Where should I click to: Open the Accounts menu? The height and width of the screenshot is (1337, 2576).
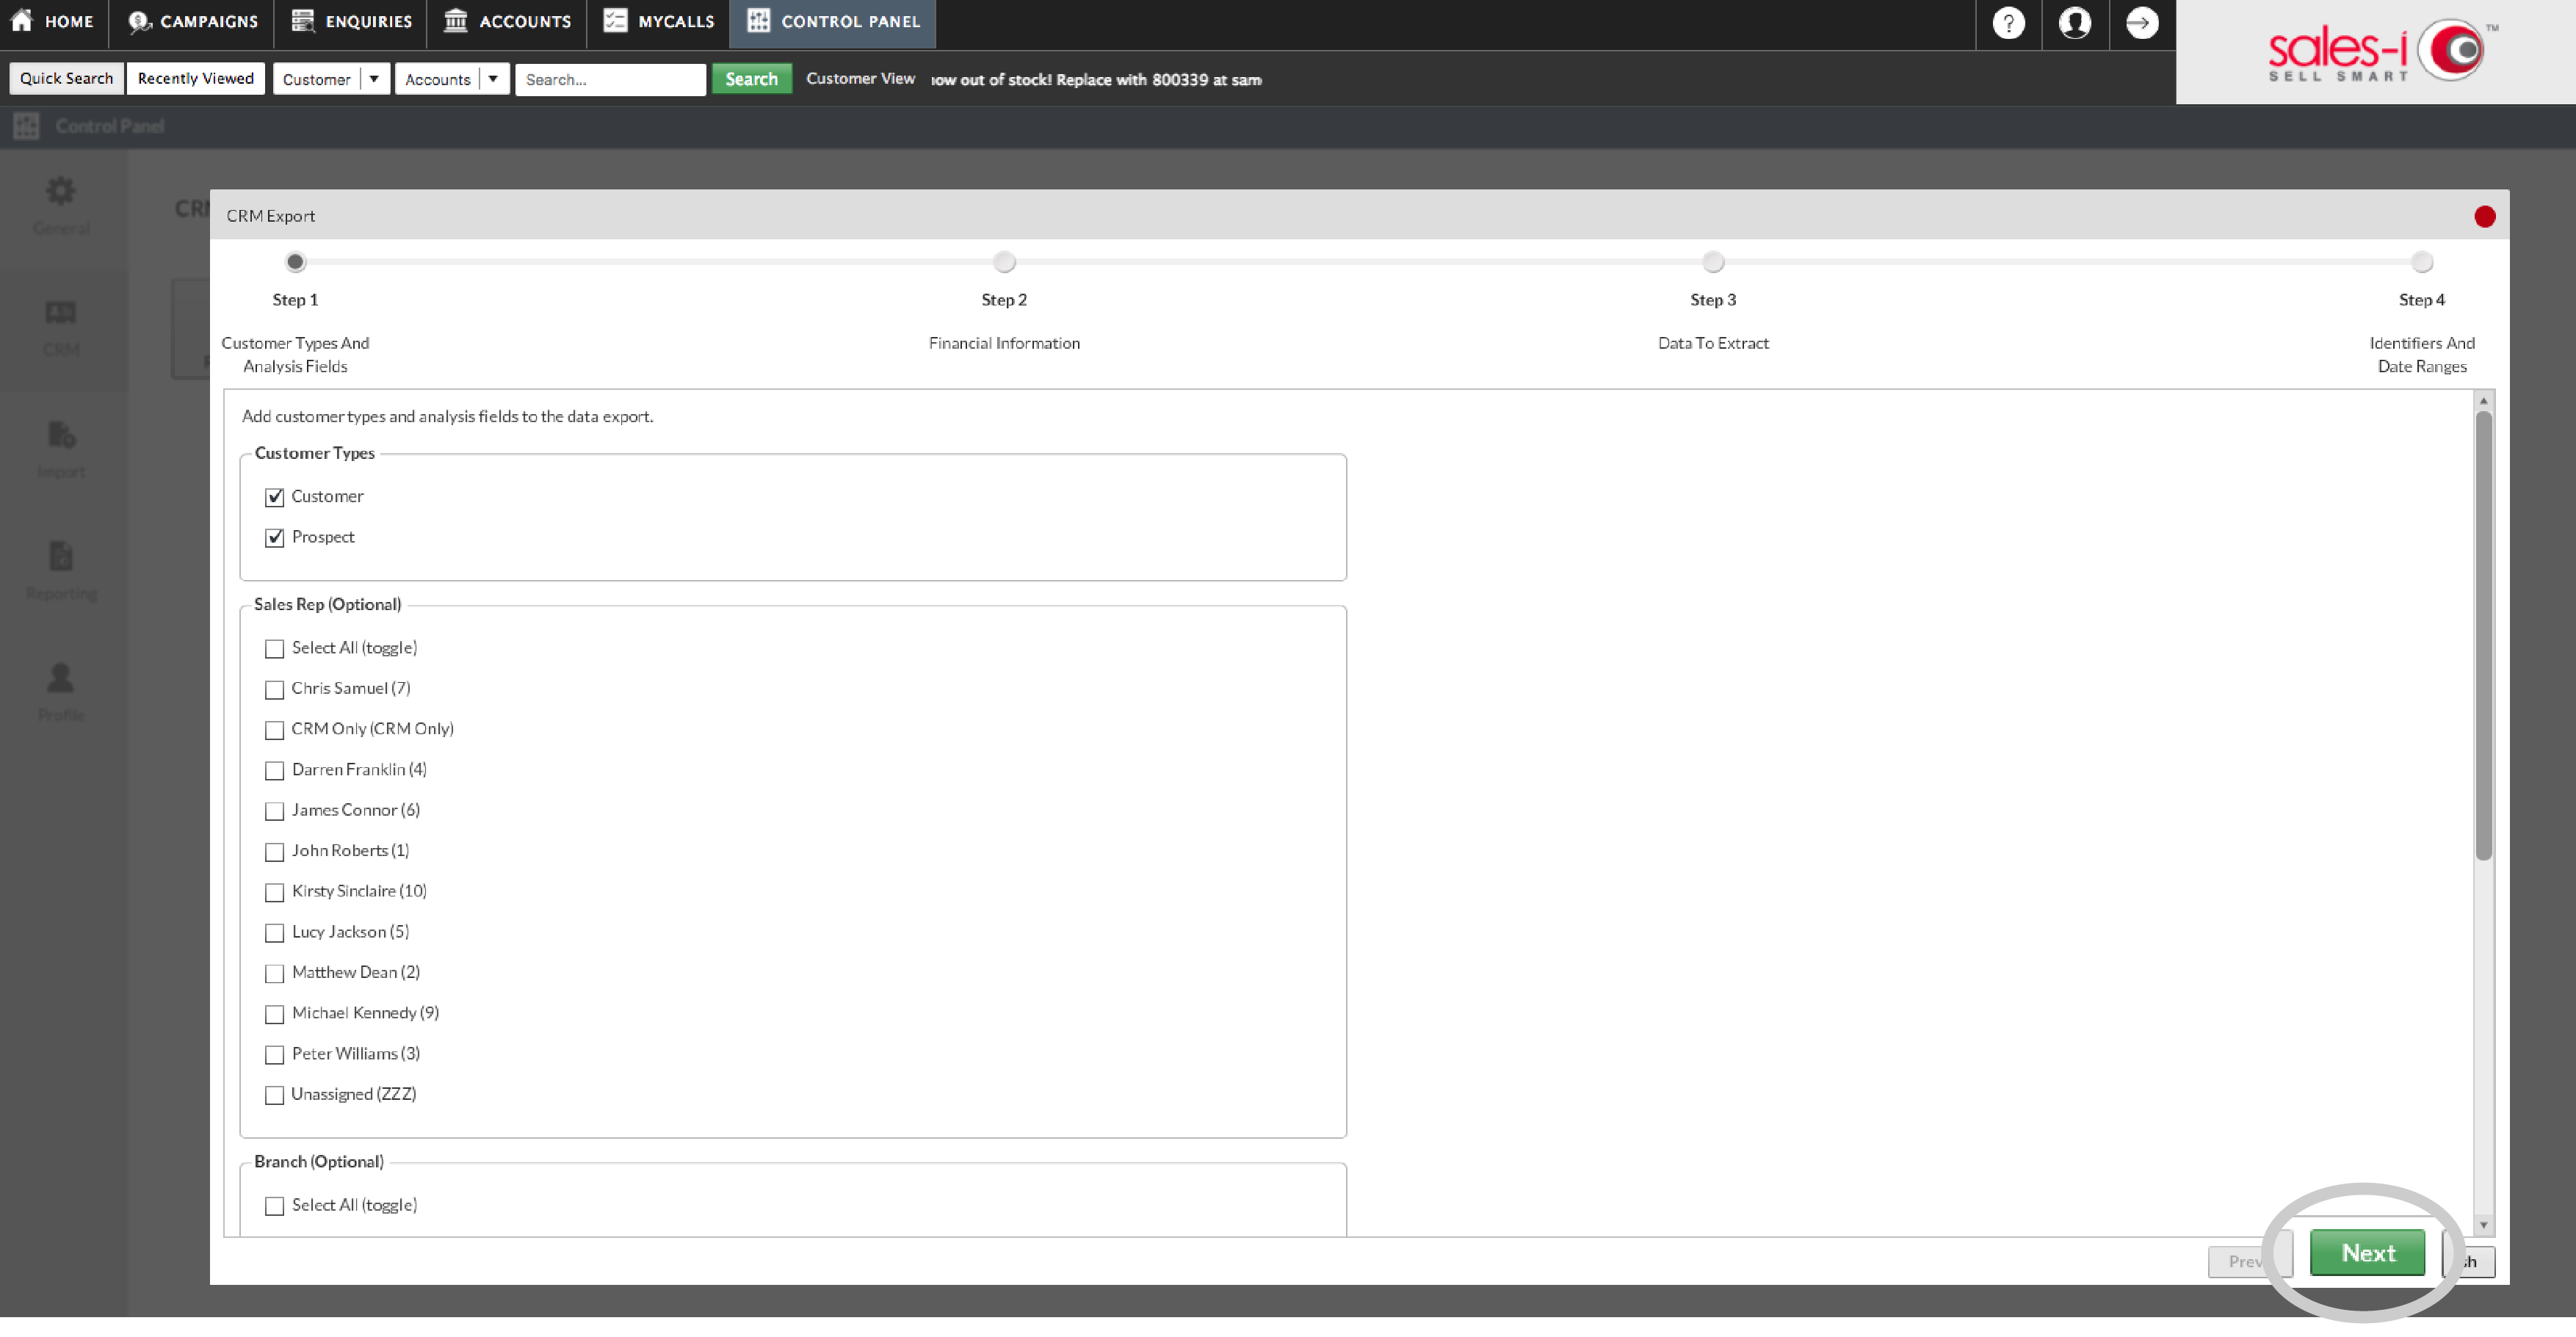tap(507, 22)
